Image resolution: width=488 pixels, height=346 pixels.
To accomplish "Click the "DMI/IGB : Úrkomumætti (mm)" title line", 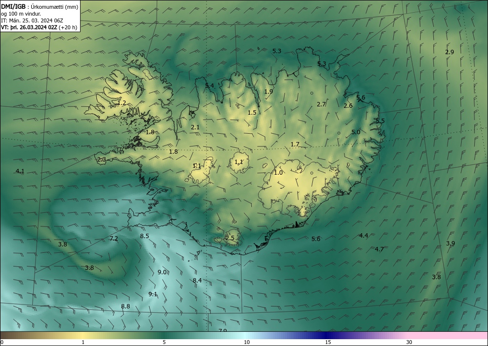I will 40,6.
